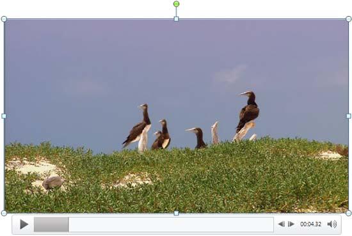Step the video forward one frame
This screenshot has height=236, width=352.
[x=291, y=224]
